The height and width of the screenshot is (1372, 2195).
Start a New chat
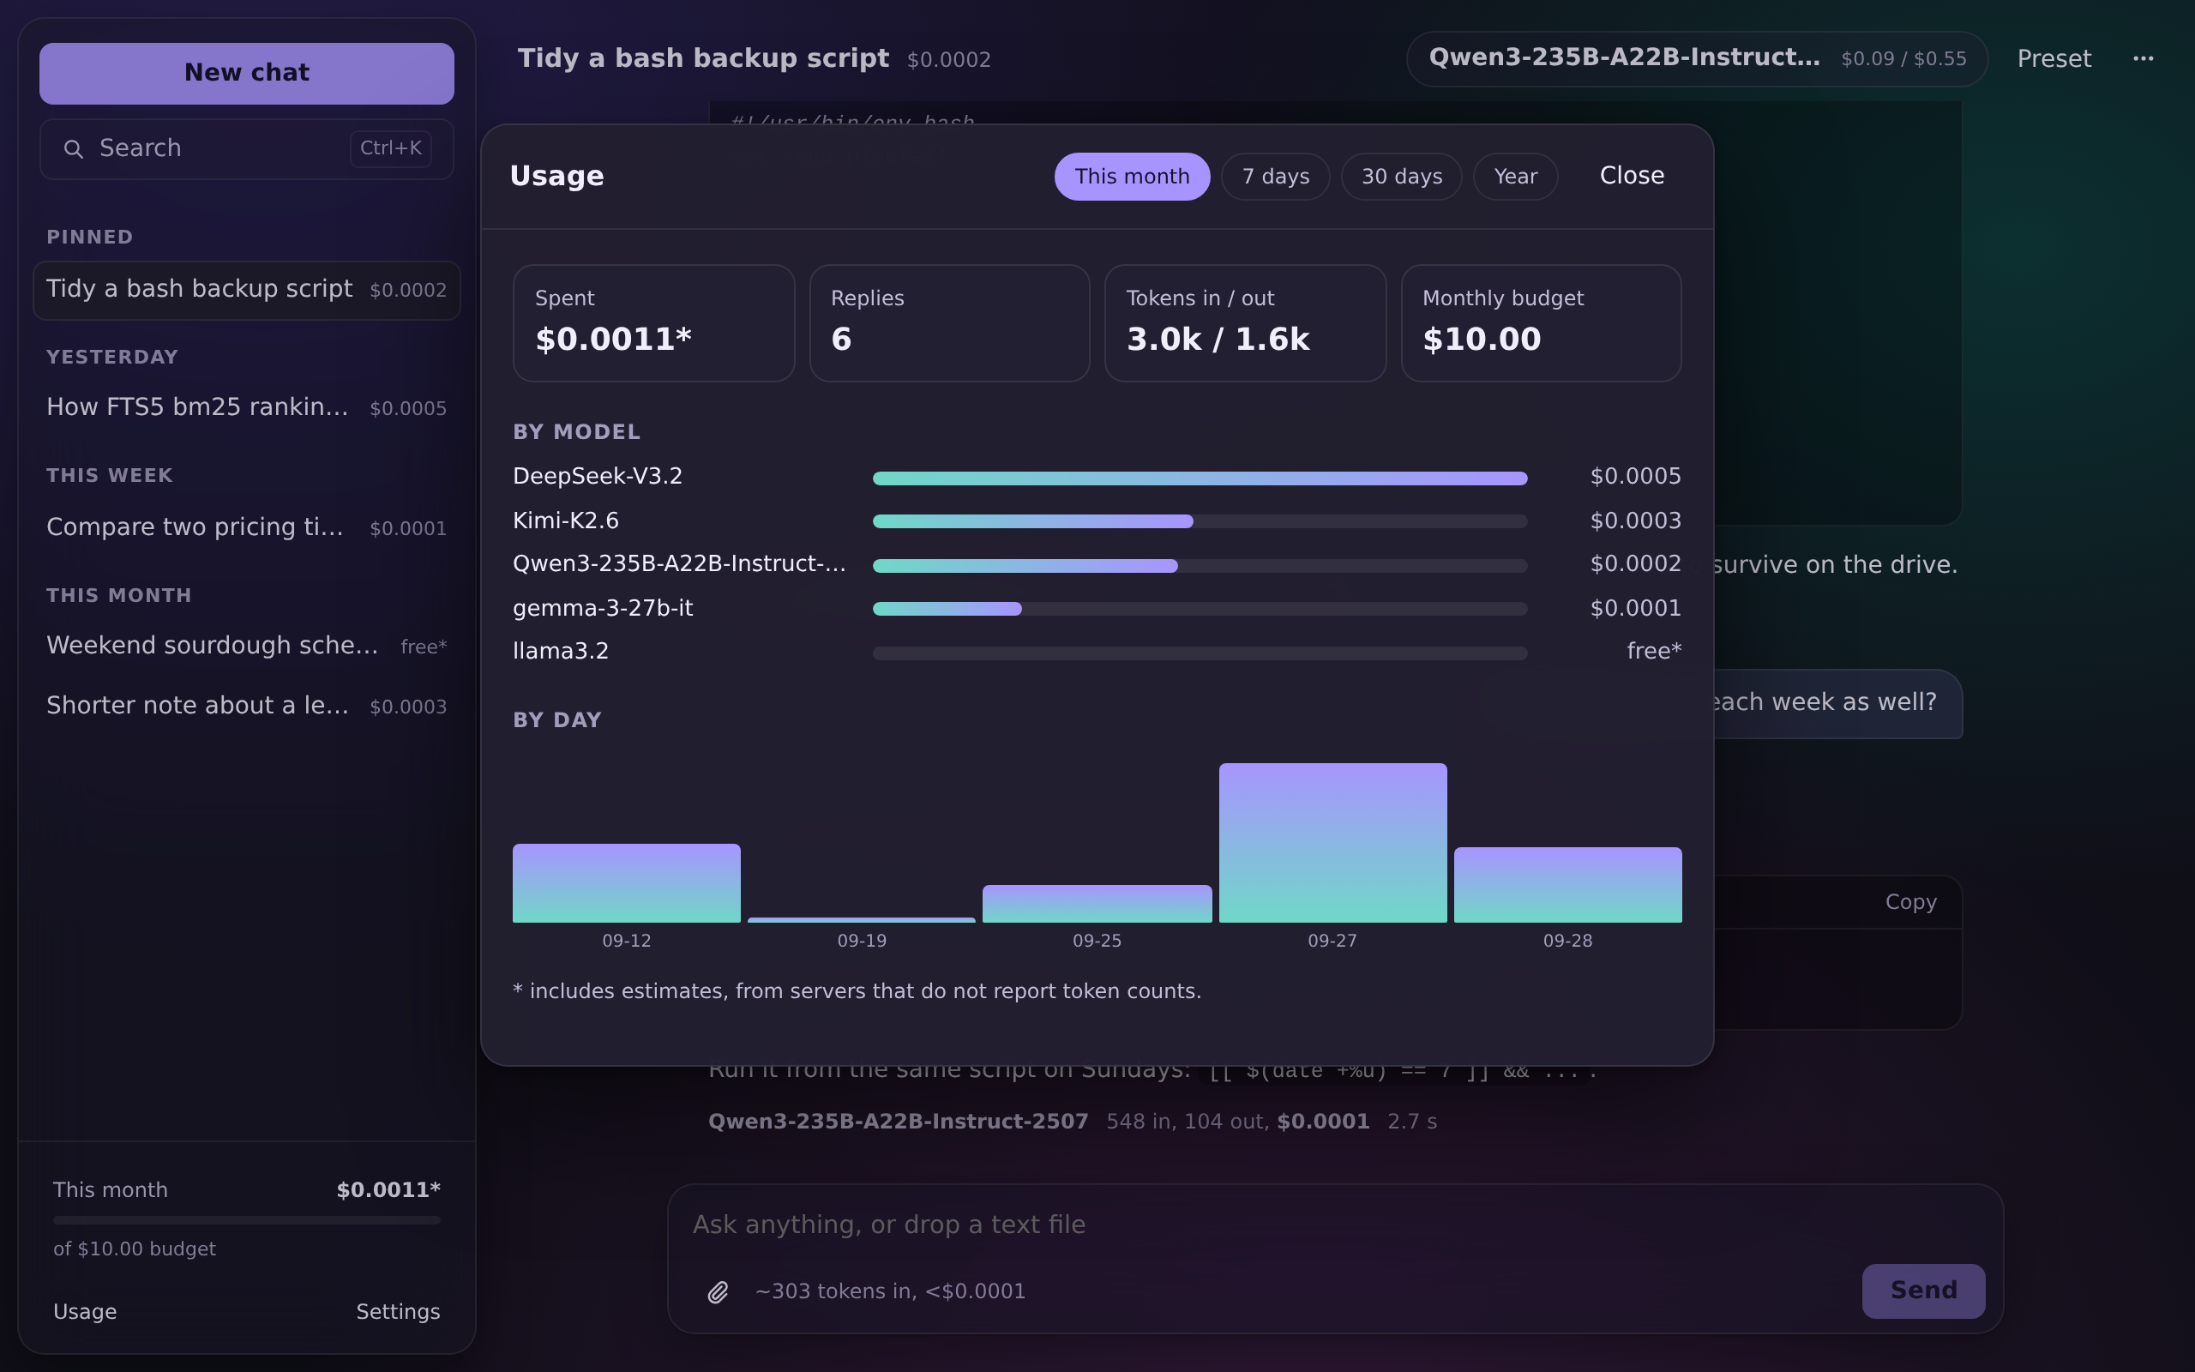(247, 73)
